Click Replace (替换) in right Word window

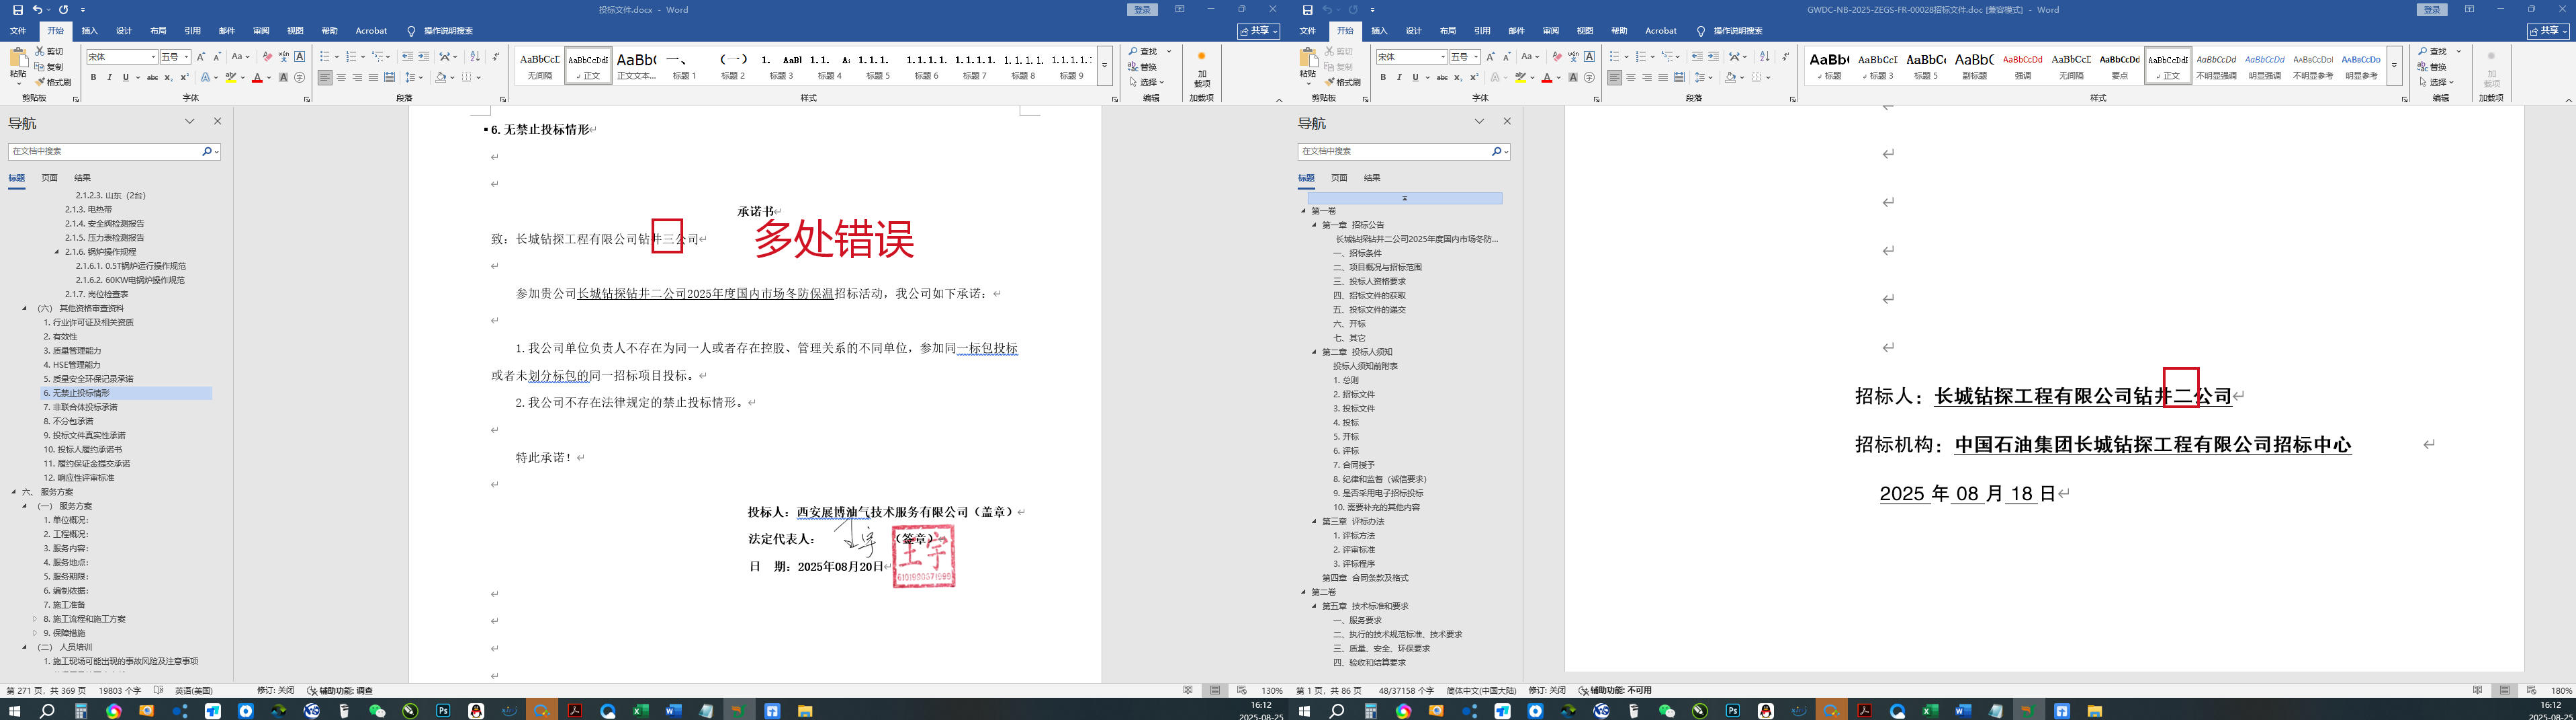2433,67
